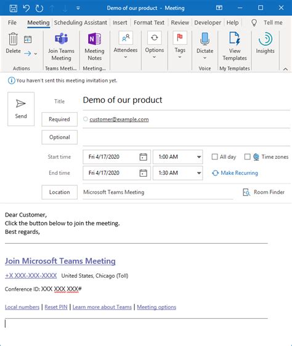Click the Previous Item up arrow
Screen dimensions: 292x346
(52, 8)
